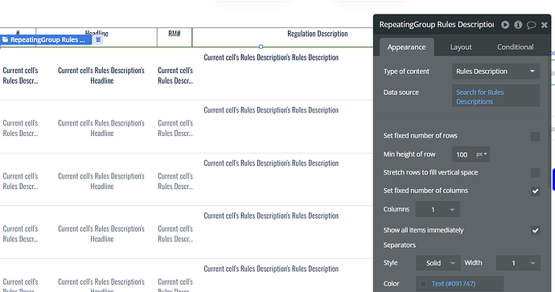Click the resize handle on the RepeatingGroup's top edge
Screen dimensions: 555x292
261,47
